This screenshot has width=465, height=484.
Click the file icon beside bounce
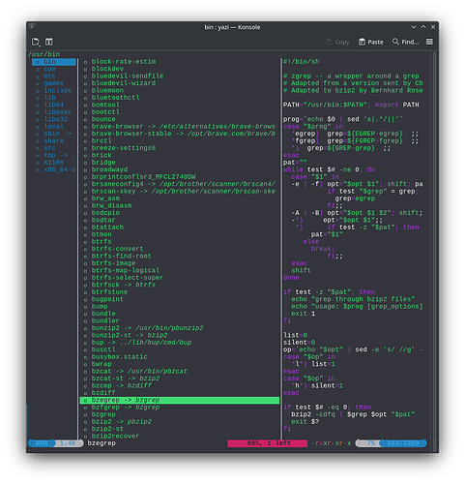[x=85, y=120]
